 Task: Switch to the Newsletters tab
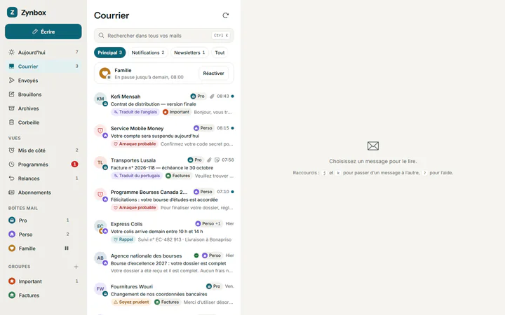tap(189, 52)
